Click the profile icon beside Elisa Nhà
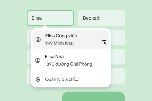152x101 pixels. pyautogui.click(x=38, y=60)
